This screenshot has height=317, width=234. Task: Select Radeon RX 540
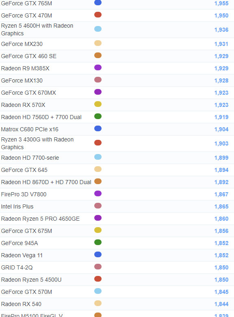point(21,304)
